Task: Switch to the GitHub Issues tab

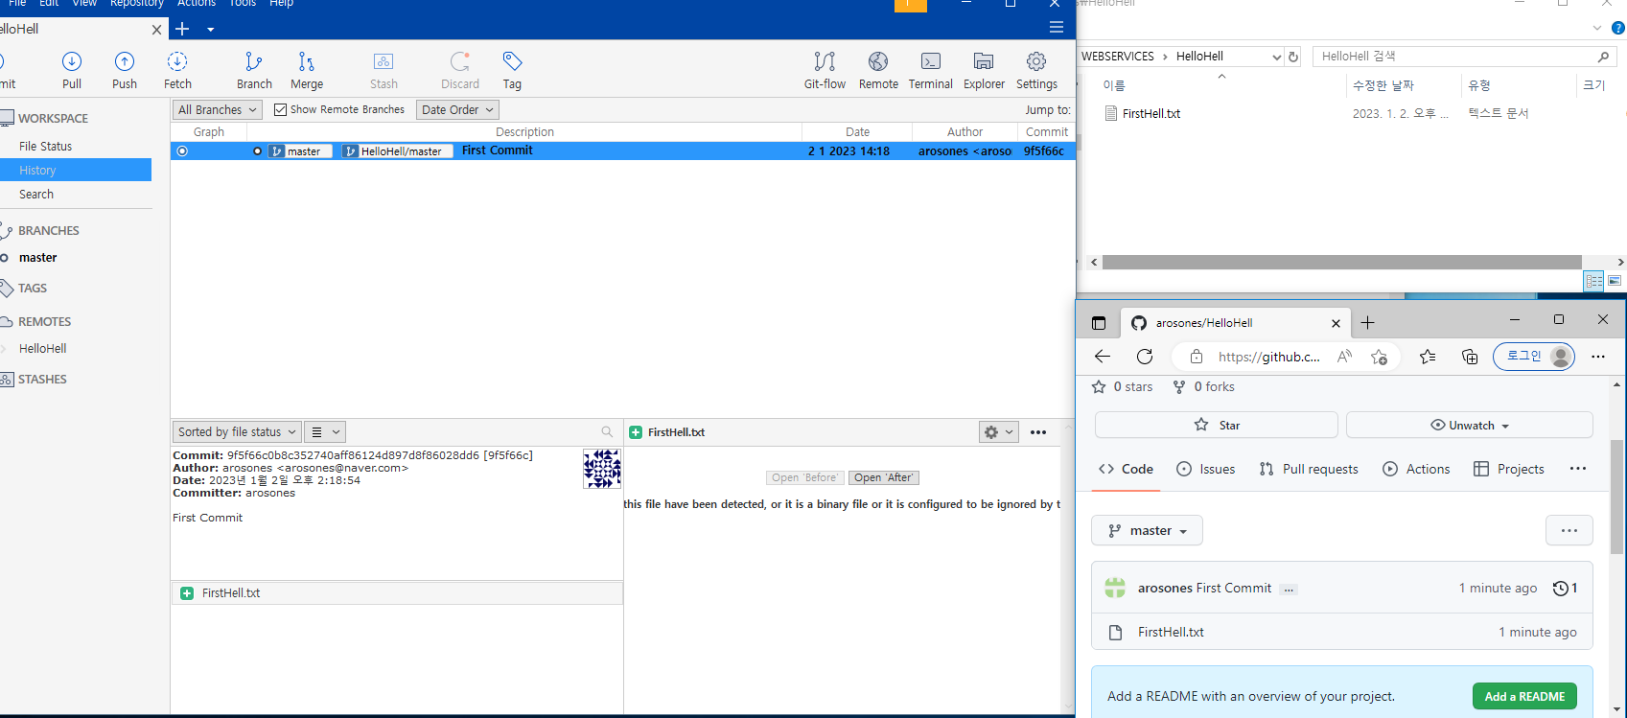Action: tap(1206, 469)
